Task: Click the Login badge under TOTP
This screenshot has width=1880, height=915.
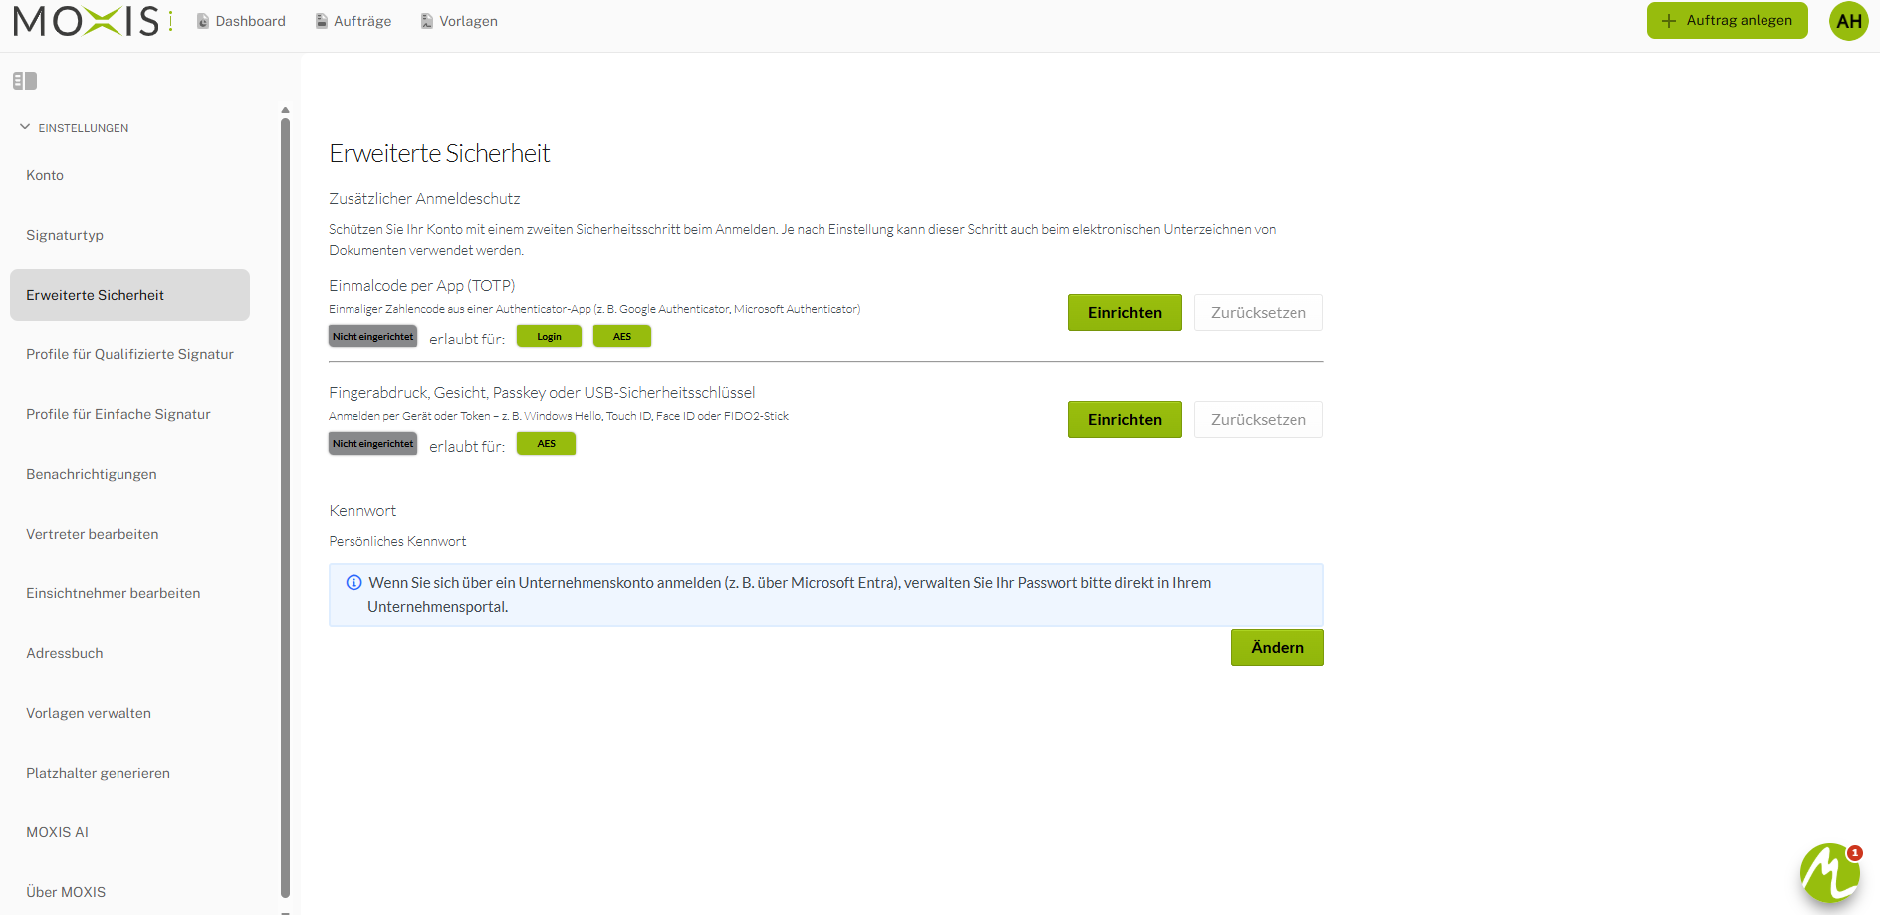Action: (x=549, y=337)
